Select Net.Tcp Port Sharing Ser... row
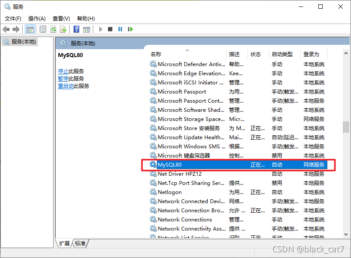 (x=238, y=183)
